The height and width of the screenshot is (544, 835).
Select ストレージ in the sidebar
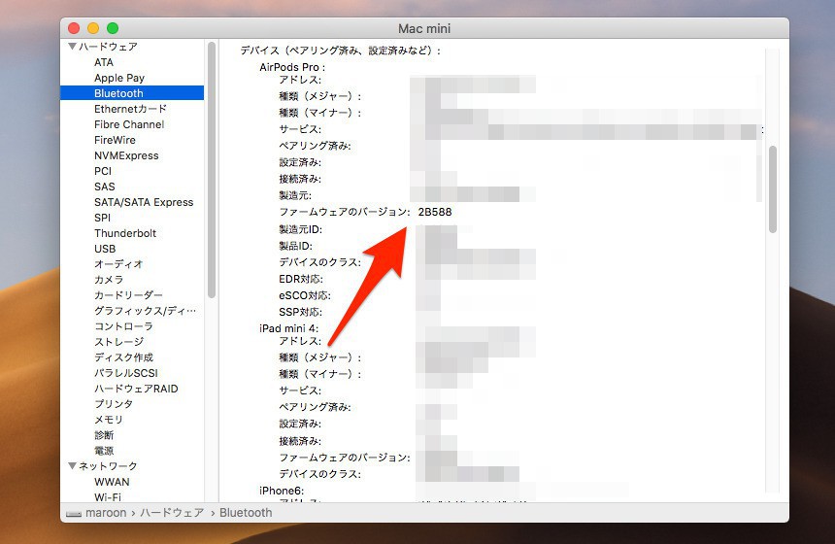tap(118, 342)
